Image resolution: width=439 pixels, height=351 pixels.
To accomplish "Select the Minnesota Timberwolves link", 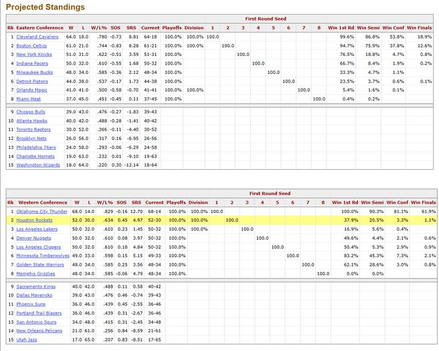I will [43, 256].
